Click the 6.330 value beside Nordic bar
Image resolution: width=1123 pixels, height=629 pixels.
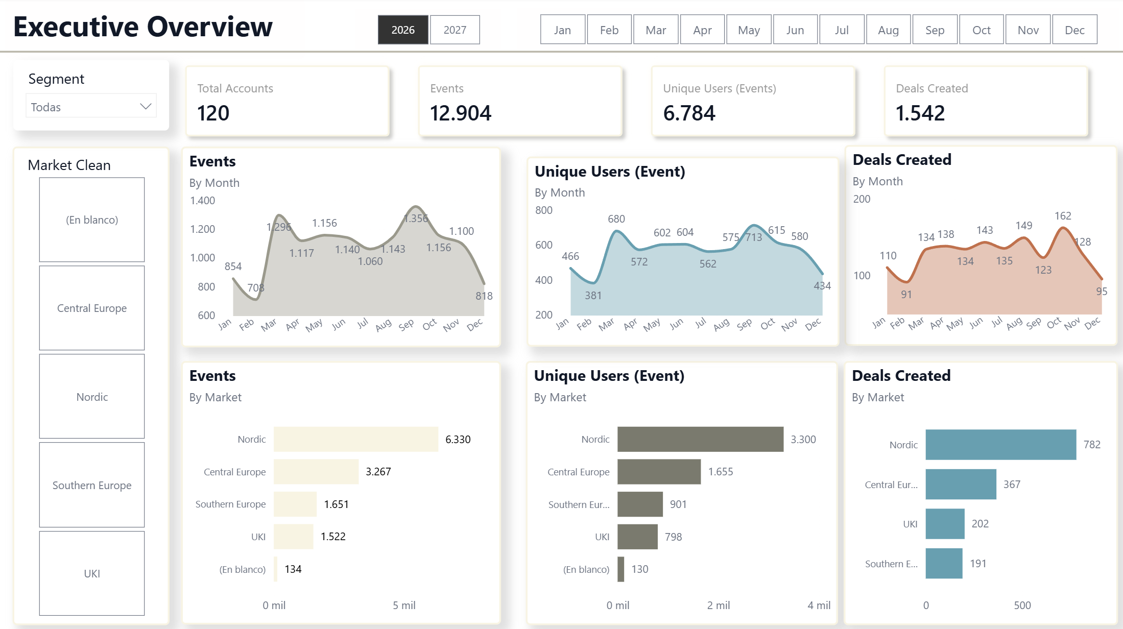pyautogui.click(x=458, y=439)
